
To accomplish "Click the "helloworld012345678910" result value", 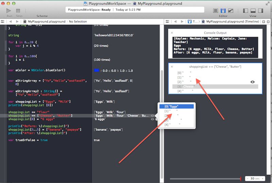I will [114, 35].
